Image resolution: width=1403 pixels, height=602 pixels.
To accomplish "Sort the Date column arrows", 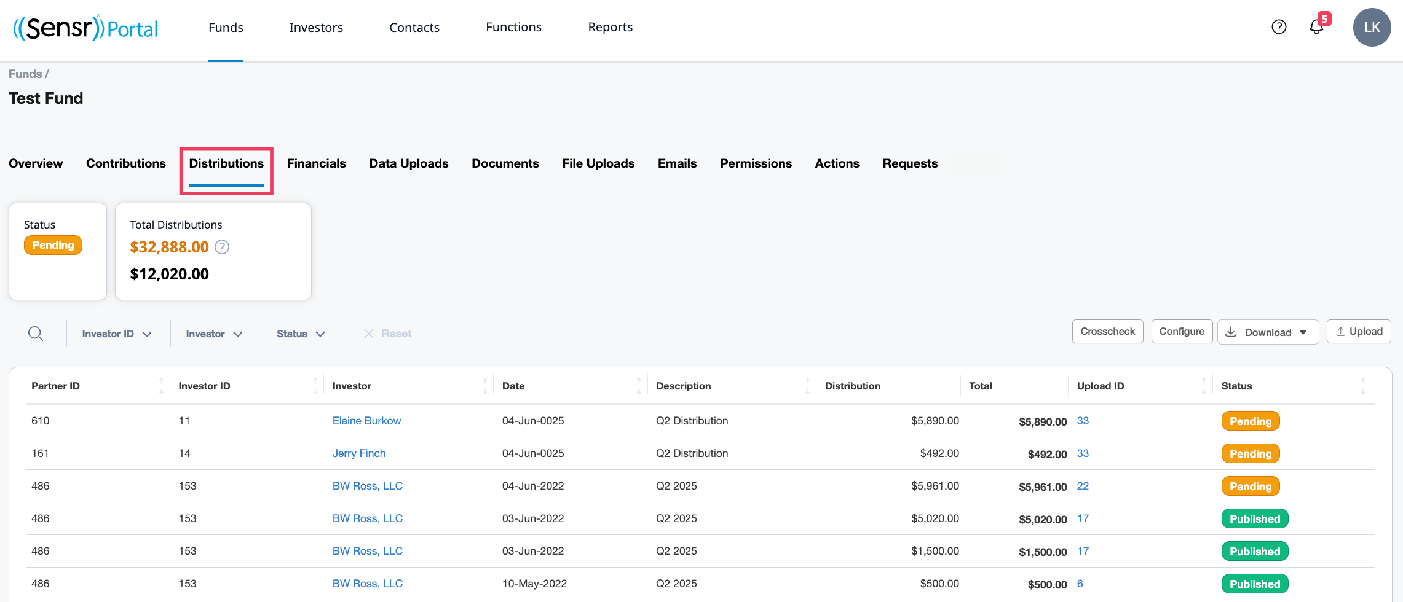I will [x=639, y=386].
